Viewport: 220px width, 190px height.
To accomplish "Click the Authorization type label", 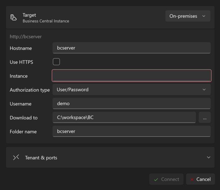I will pyautogui.click(x=30, y=90).
